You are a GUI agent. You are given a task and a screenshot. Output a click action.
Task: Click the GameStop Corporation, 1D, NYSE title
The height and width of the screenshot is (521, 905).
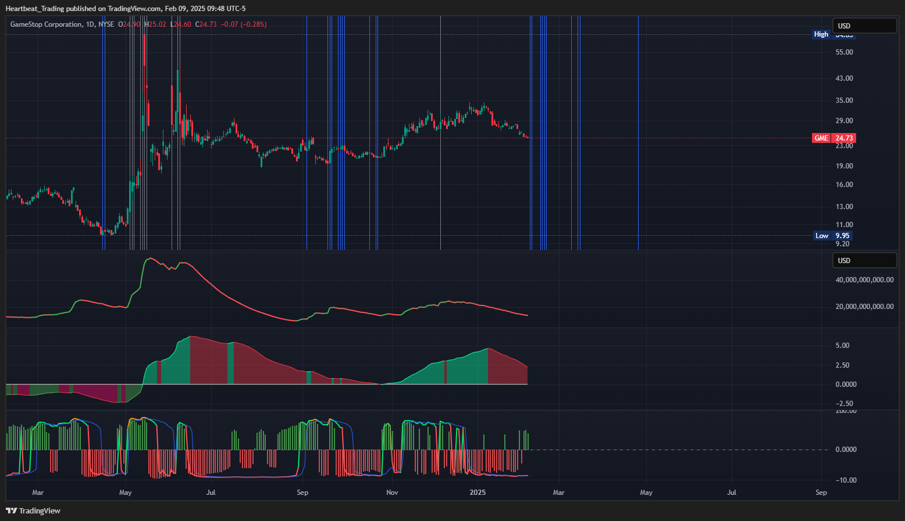(62, 24)
